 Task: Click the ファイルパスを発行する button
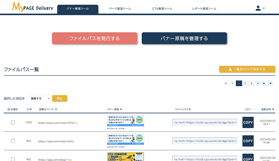click(95, 39)
